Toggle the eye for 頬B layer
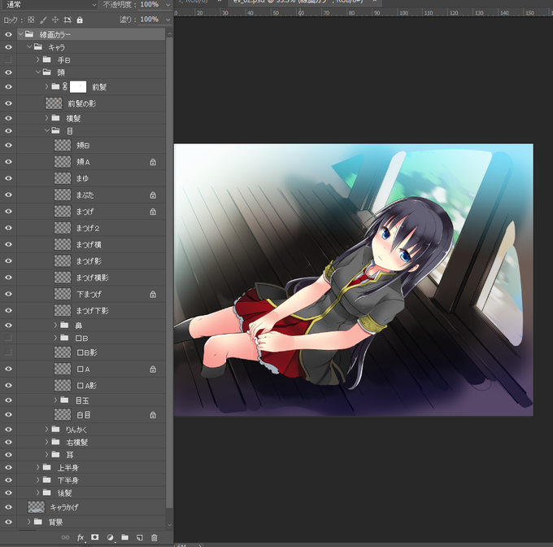Viewport: 553px width, 547px height. pyautogui.click(x=8, y=145)
